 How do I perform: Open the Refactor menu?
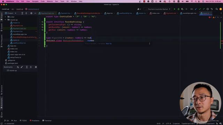point(50,1)
